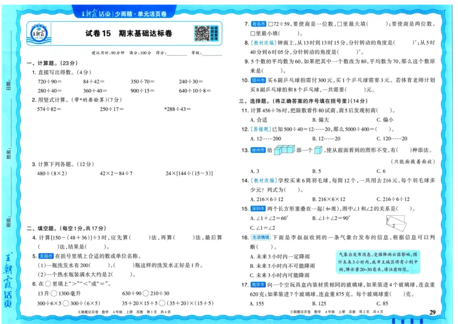Select option A. 未来3小时内一定降雨
This screenshot has height=324, width=458.
pos(280,256)
